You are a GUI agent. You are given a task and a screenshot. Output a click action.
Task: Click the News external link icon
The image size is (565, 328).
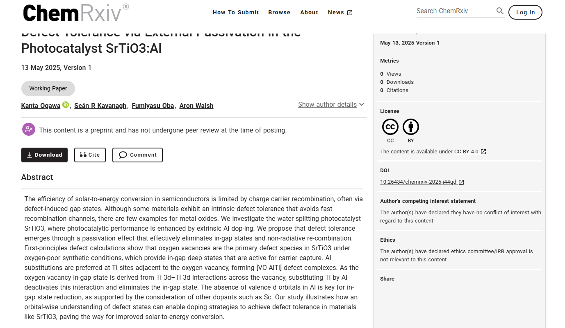click(350, 13)
